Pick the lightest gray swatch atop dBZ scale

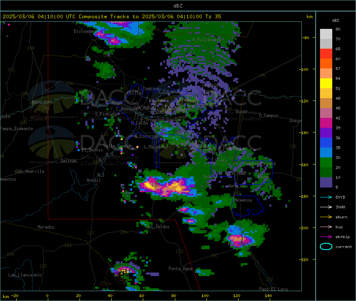(326, 34)
